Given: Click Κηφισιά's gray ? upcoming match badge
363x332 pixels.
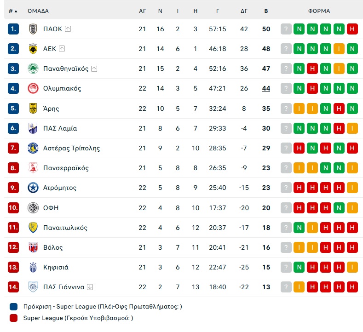Looking at the screenshot, I should [x=286, y=267].
